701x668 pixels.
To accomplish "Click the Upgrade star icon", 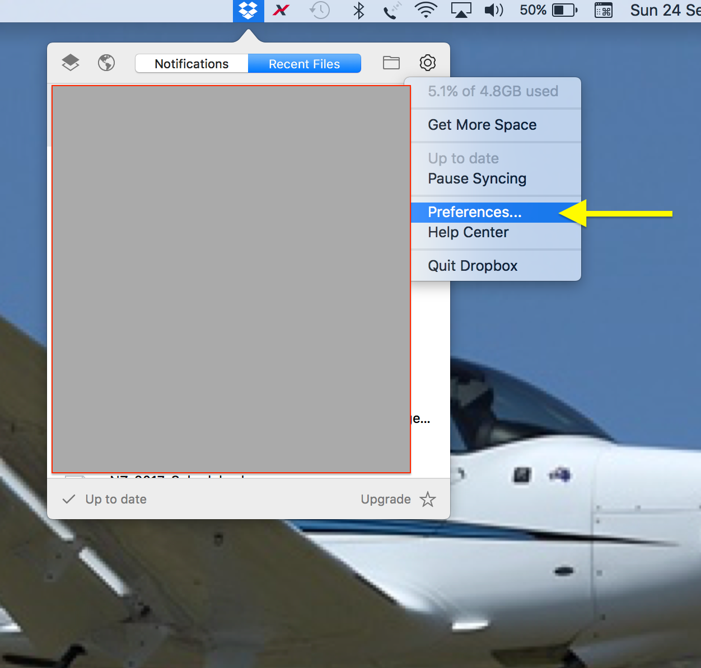I will point(428,499).
